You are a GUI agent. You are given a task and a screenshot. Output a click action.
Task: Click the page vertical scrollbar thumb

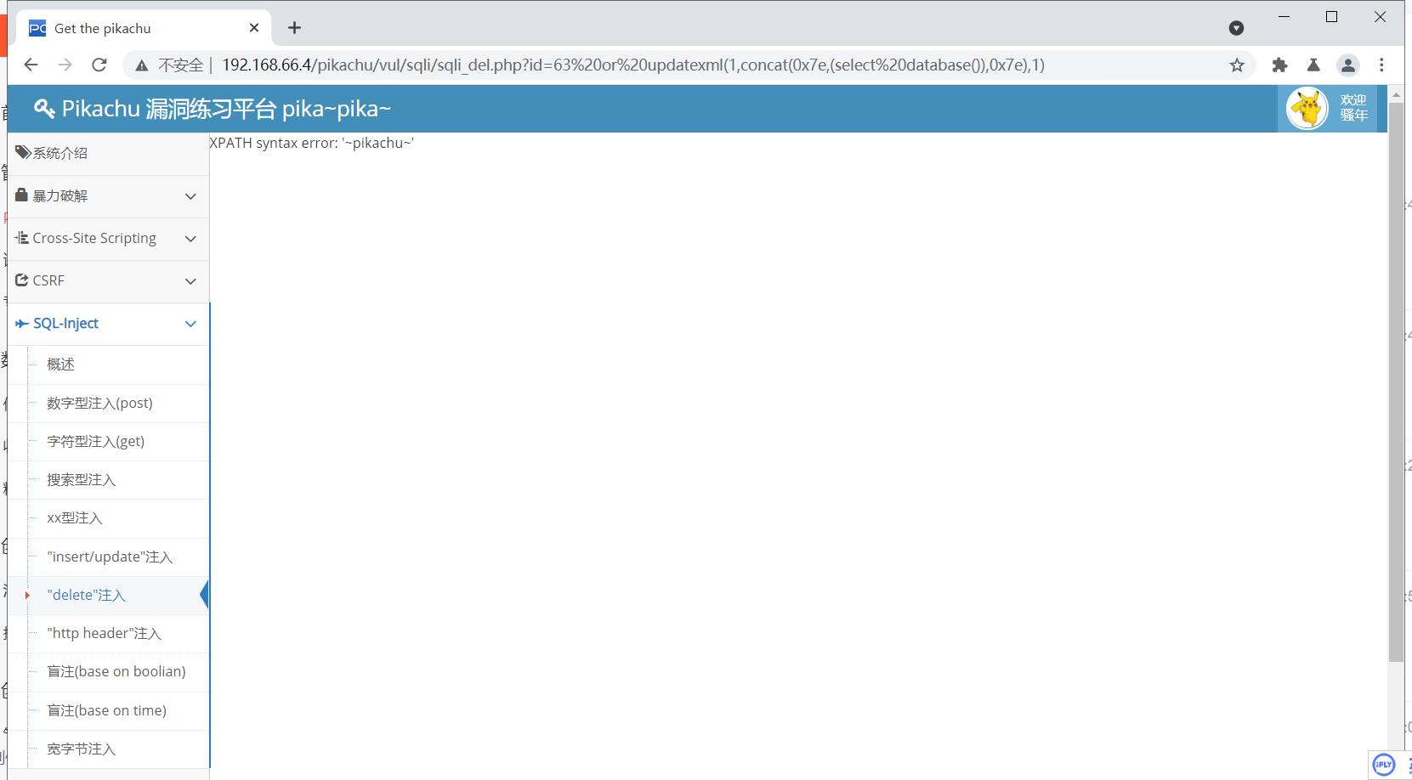point(1396,382)
